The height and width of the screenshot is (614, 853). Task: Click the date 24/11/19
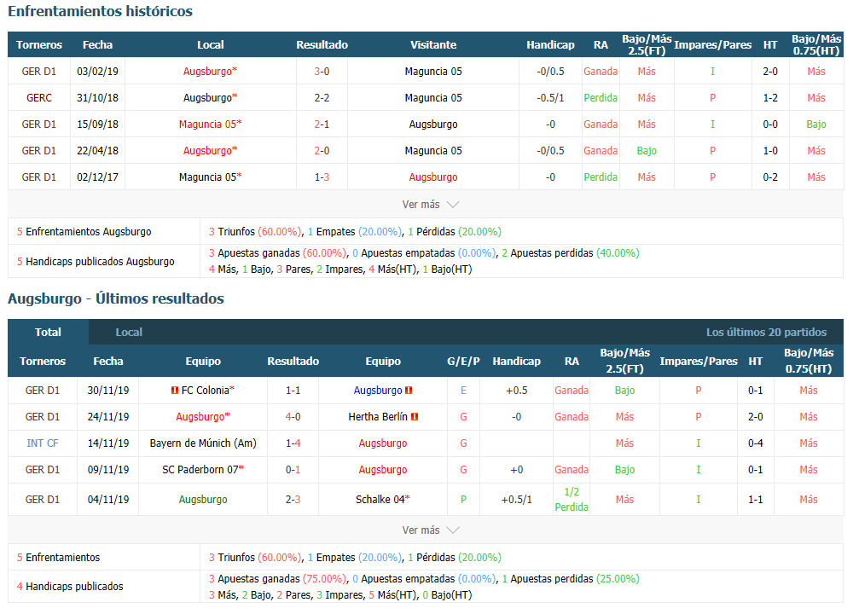[x=107, y=417]
